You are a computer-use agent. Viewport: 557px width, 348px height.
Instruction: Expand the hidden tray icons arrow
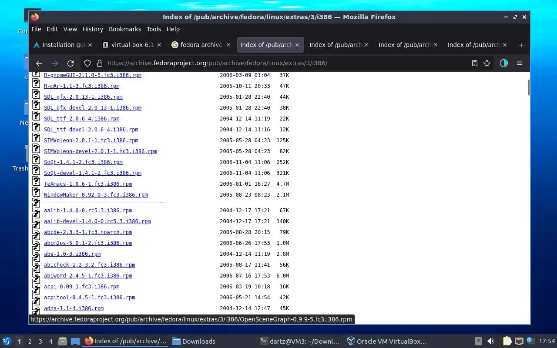click(x=478, y=341)
